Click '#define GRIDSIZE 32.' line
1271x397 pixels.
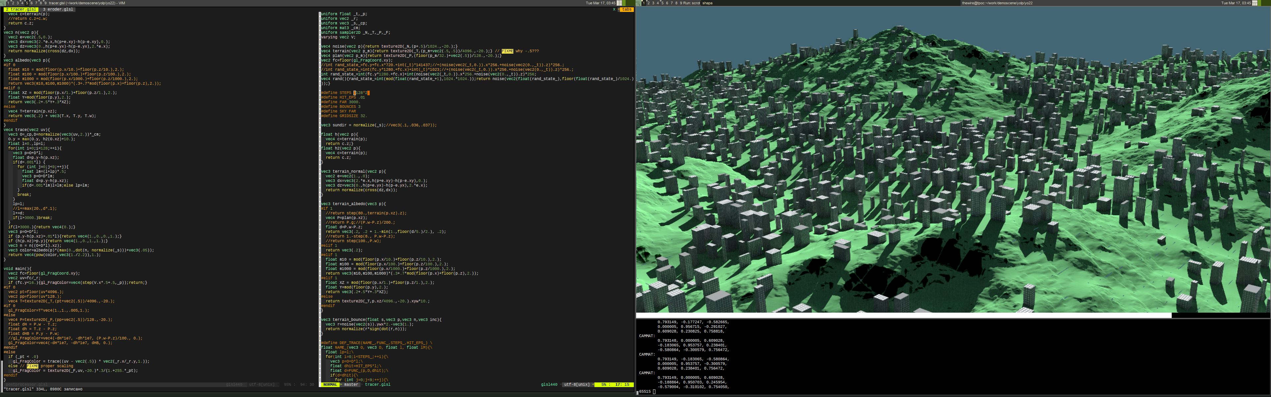point(344,116)
